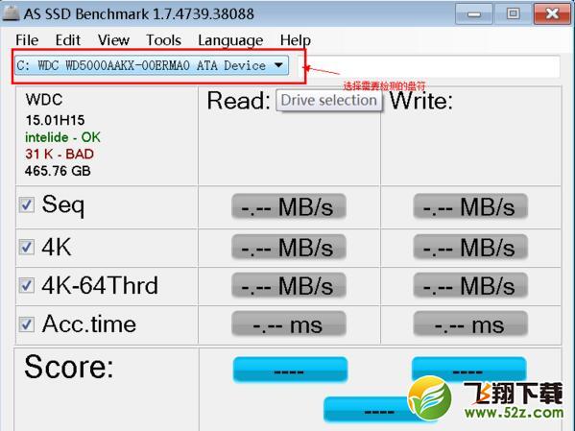Click the Read: column header
This screenshot has width=575, height=431.
[239, 101]
